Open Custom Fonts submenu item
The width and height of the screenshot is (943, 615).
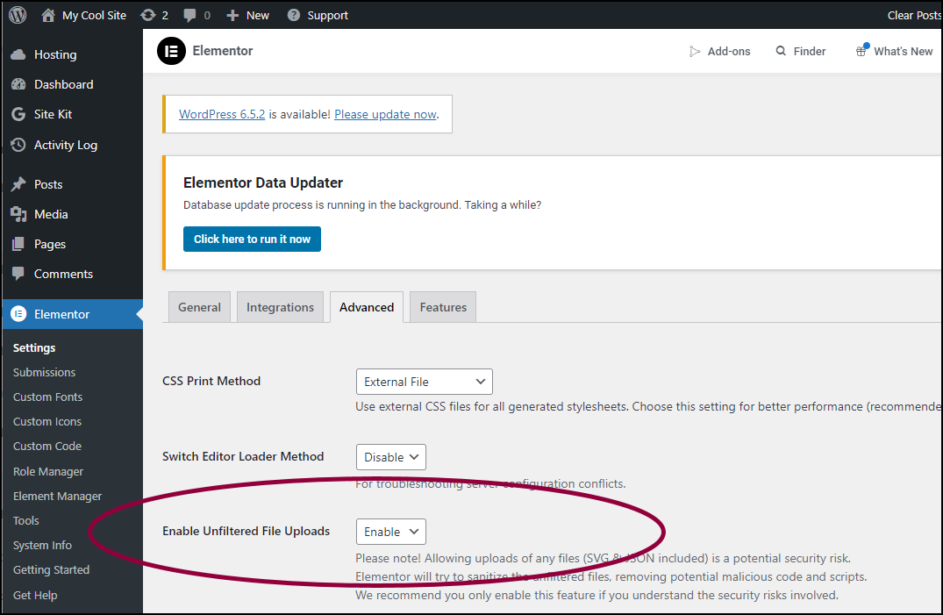point(48,397)
